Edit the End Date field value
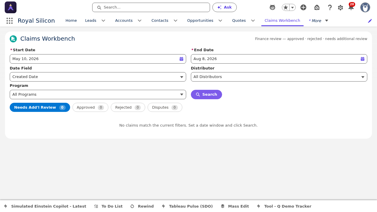The image size is (377, 212). 279,59
